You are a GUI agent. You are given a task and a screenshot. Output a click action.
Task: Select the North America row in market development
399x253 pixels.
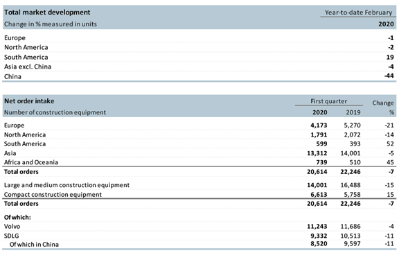[x=199, y=47]
